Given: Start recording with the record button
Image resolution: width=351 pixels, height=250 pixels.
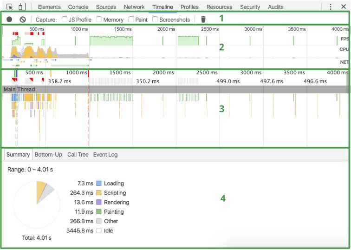Looking at the screenshot, I should tap(9, 20).
